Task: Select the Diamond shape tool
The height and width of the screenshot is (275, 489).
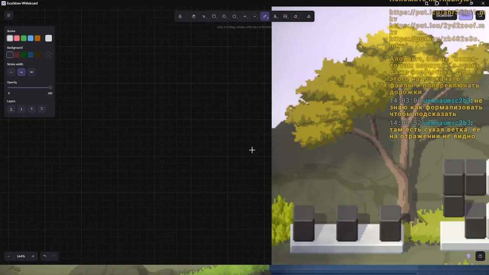Action: (x=224, y=16)
